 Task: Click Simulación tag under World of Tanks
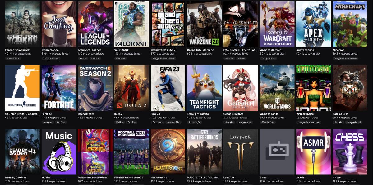pyautogui.click(x=268, y=122)
